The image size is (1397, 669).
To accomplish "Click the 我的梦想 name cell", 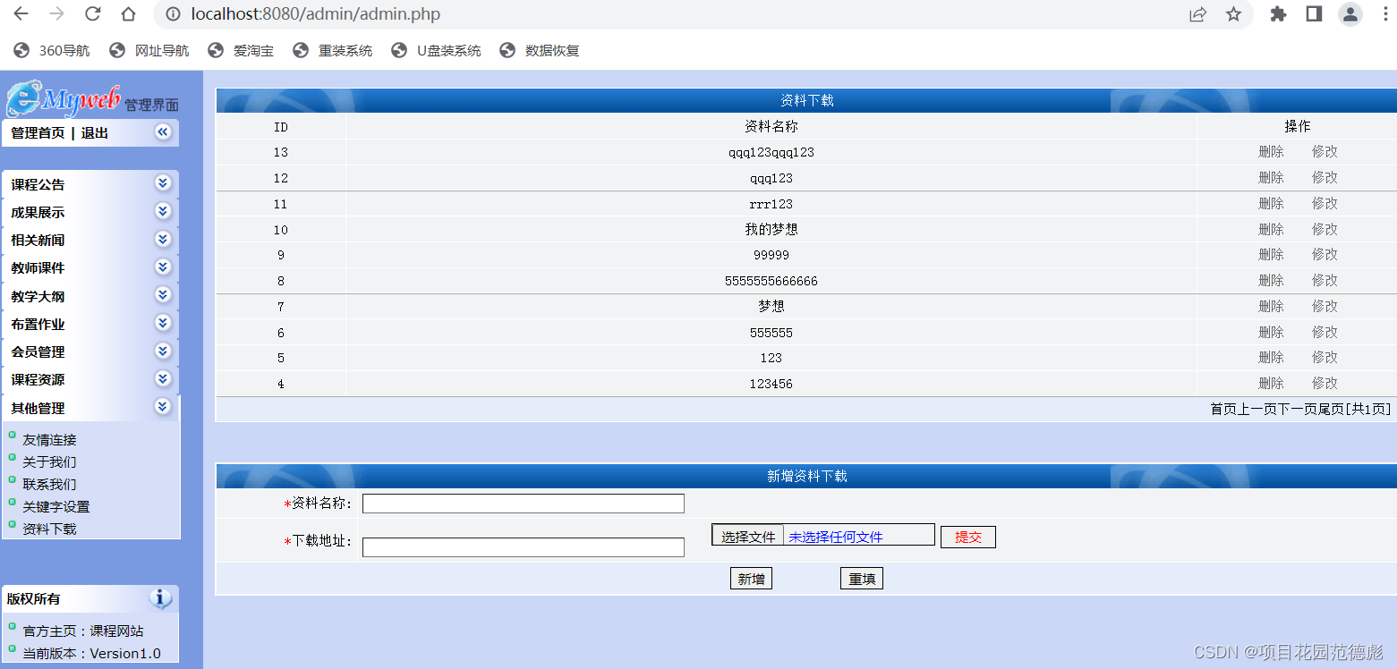I will pos(771,230).
